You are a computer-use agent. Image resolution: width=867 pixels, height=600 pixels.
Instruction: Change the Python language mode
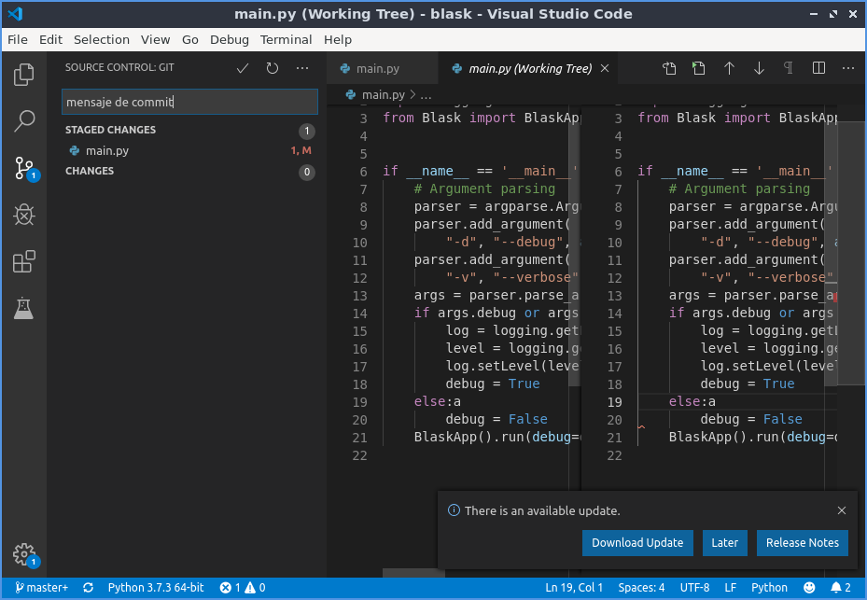click(x=769, y=587)
